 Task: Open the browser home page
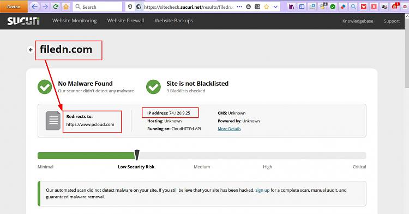coord(66,7)
